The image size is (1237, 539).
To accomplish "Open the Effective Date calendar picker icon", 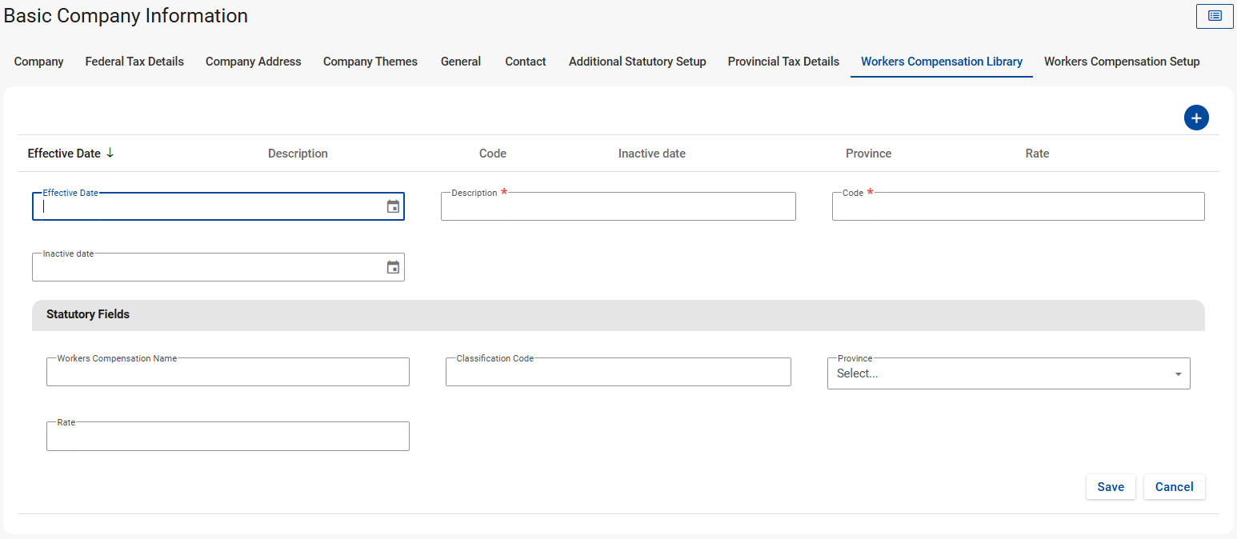I will pos(393,206).
